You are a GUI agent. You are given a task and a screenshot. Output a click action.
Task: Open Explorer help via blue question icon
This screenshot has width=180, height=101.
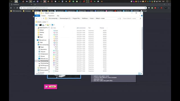[142, 16]
